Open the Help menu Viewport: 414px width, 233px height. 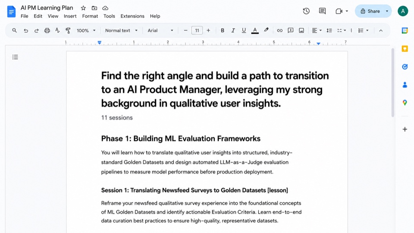155,16
